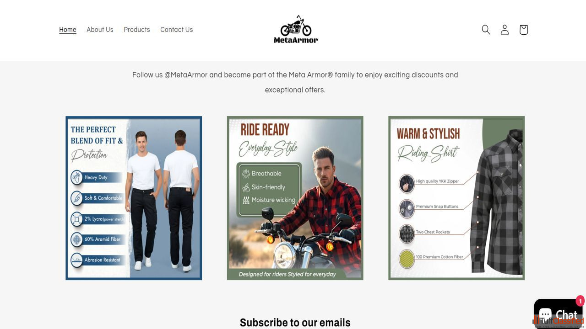The width and height of the screenshot is (586, 329).
Task: Click the chat notification badge
Action: coord(580,301)
